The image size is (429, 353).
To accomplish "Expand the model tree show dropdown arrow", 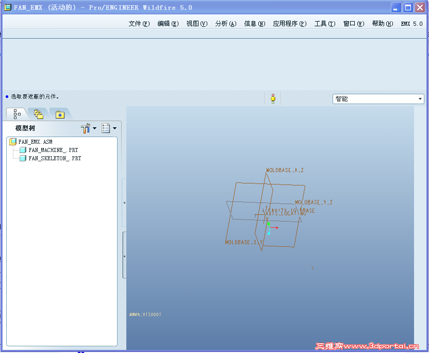I will click(x=114, y=128).
